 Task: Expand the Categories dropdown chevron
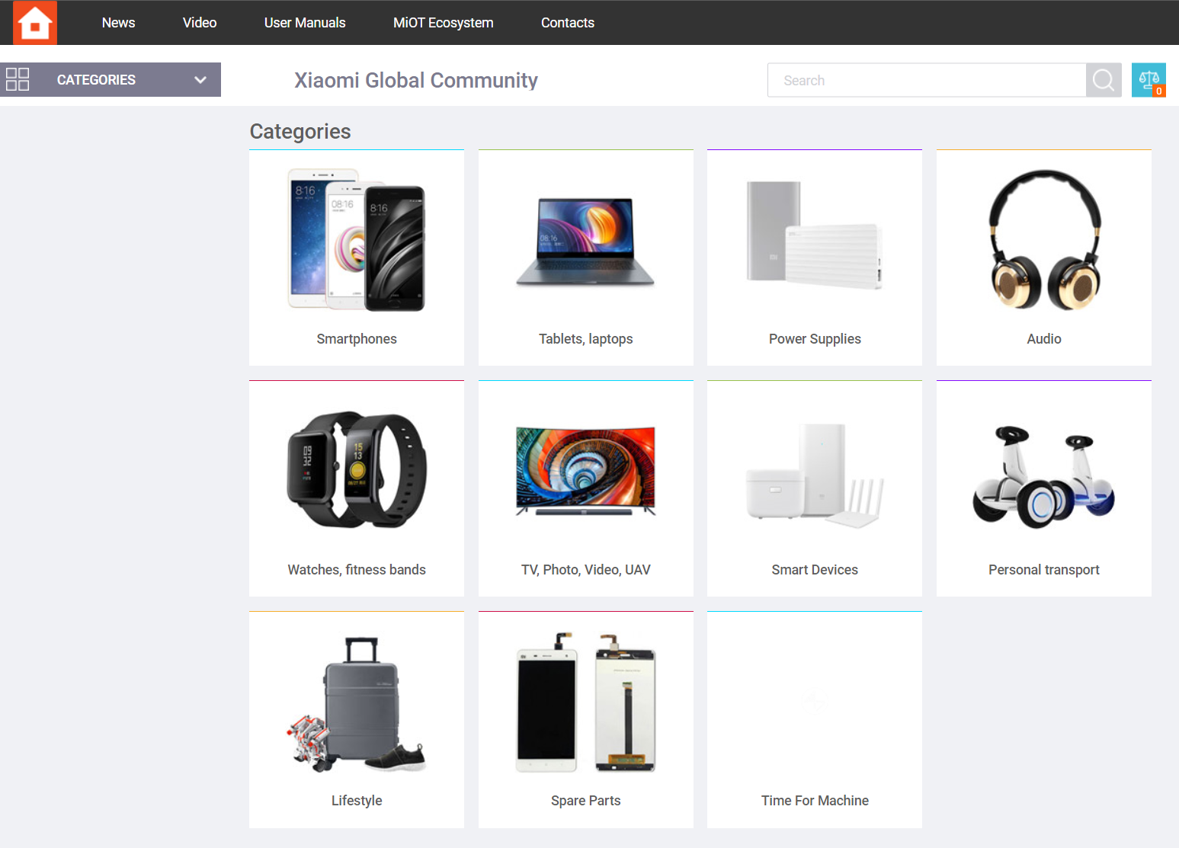tap(200, 80)
